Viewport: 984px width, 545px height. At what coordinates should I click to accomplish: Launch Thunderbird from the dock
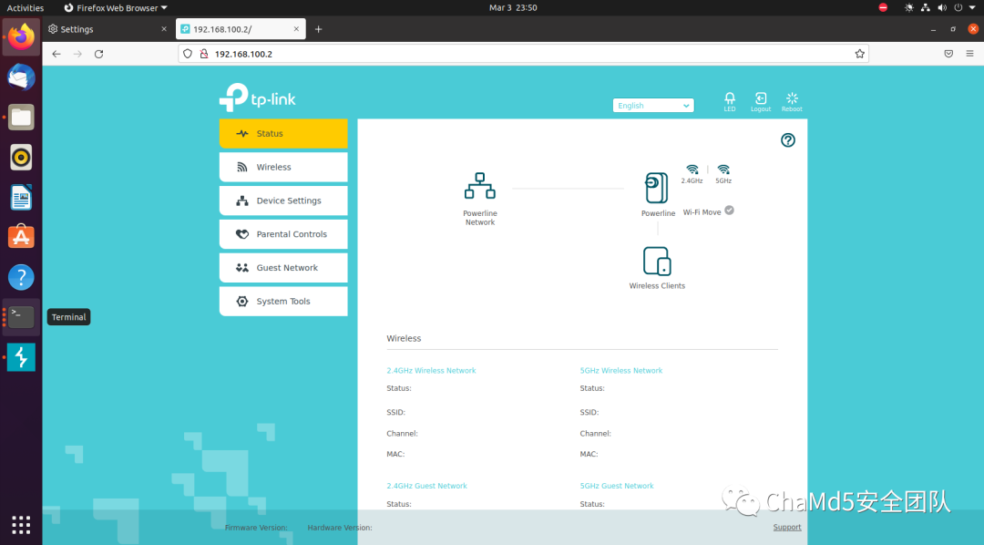tap(21, 77)
